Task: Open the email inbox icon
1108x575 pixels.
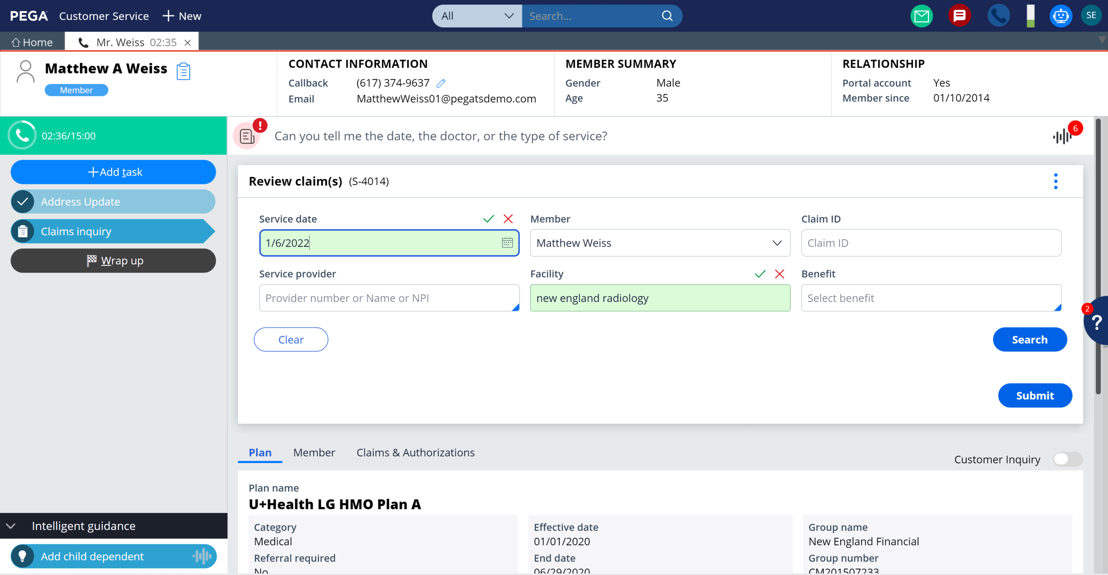Action: point(921,16)
